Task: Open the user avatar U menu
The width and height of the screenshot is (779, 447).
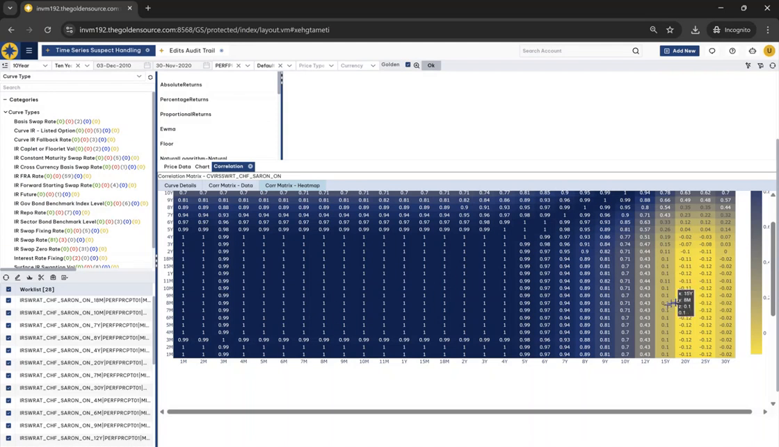Action: [769, 51]
